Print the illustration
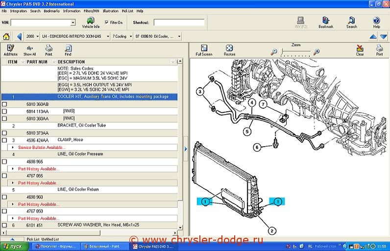This screenshot has width=390, height=251. pyautogui.click(x=379, y=50)
